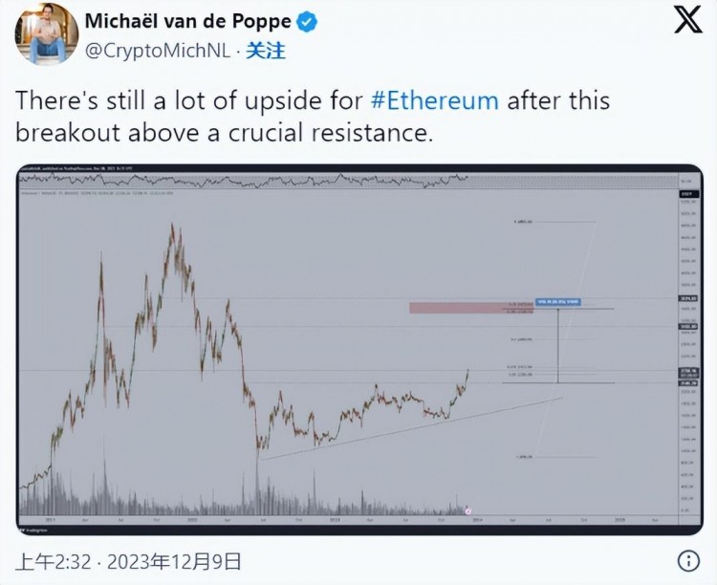Screen dimensions: 717x585
Task: Click the November 2021 price peak
Action: [172, 225]
